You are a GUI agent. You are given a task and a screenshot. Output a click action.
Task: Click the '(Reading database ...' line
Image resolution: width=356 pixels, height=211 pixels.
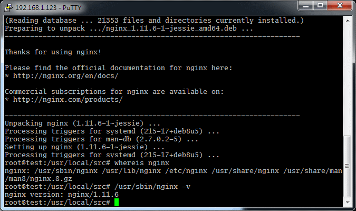tap(154, 21)
